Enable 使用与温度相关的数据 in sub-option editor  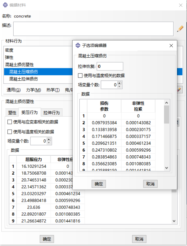pos(80,76)
